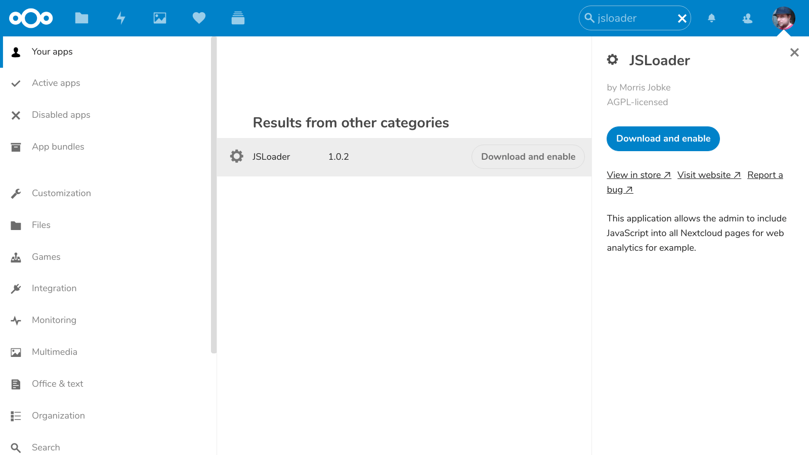Click the sidebar Search magnifier icon
809x455 pixels.
(x=16, y=448)
